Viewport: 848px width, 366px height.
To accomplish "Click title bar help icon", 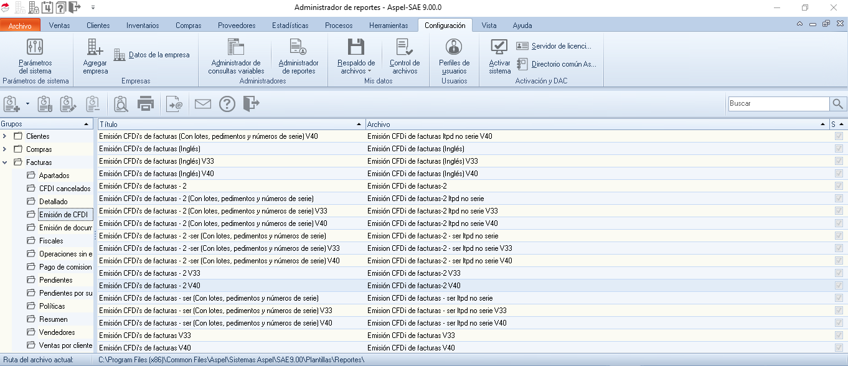I will click(60, 7).
